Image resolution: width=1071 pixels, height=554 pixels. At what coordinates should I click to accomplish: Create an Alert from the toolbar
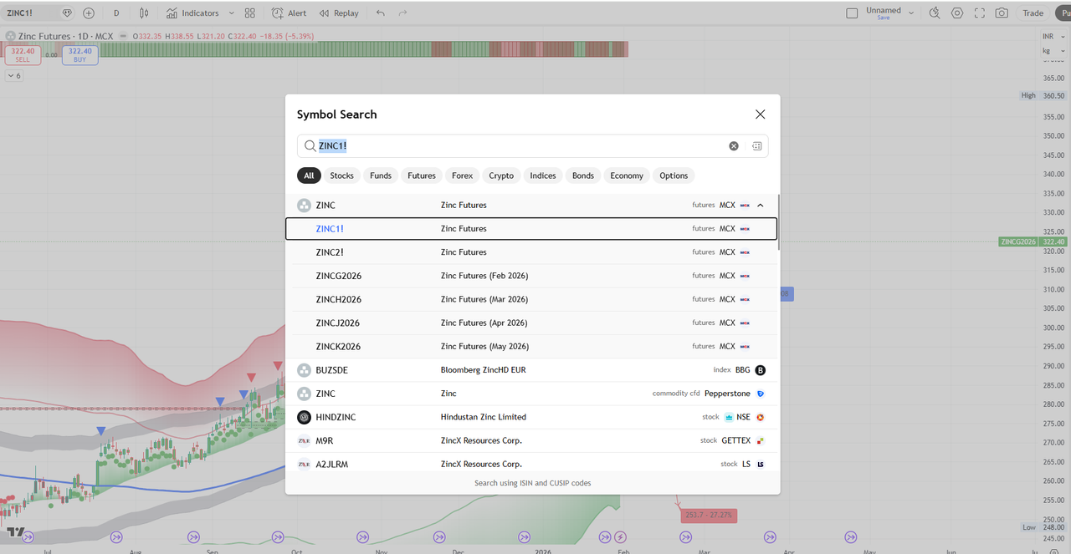tap(290, 13)
